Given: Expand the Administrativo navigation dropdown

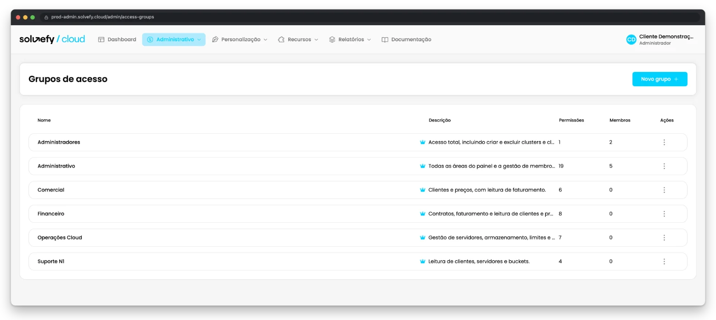Looking at the screenshot, I should click(x=174, y=39).
